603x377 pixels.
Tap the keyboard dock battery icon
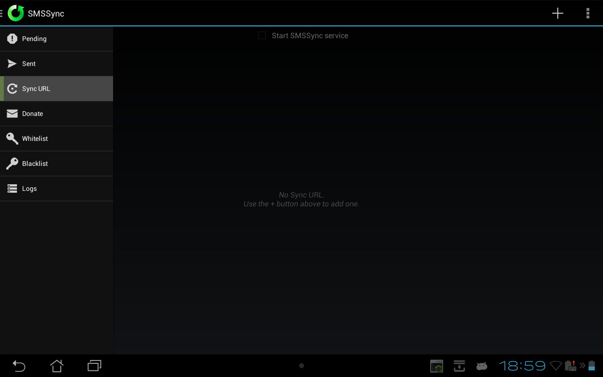tap(570, 366)
